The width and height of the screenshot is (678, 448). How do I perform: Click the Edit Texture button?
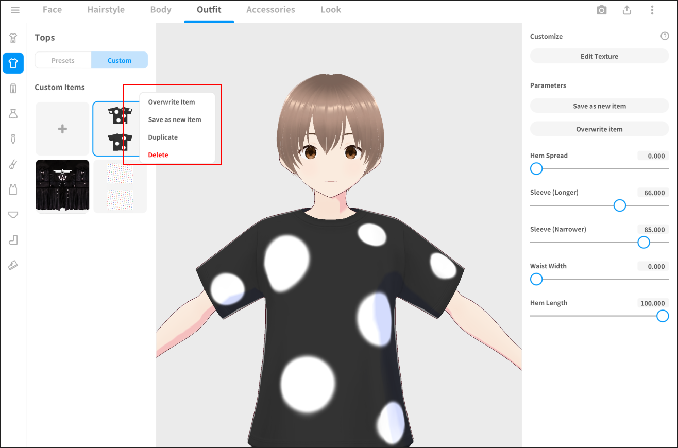coord(599,56)
